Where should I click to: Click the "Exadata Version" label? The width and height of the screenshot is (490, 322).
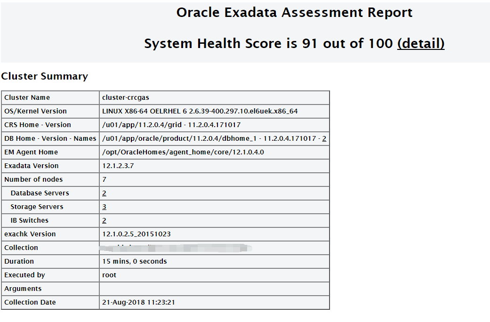[32, 166]
